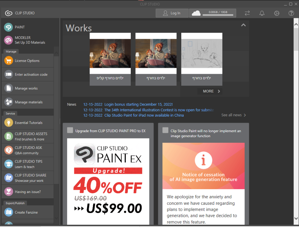This screenshot has width=299, height=227.
Task: Open the sketch 'ילדים בחורף' work thumbnail
Action: [202, 59]
